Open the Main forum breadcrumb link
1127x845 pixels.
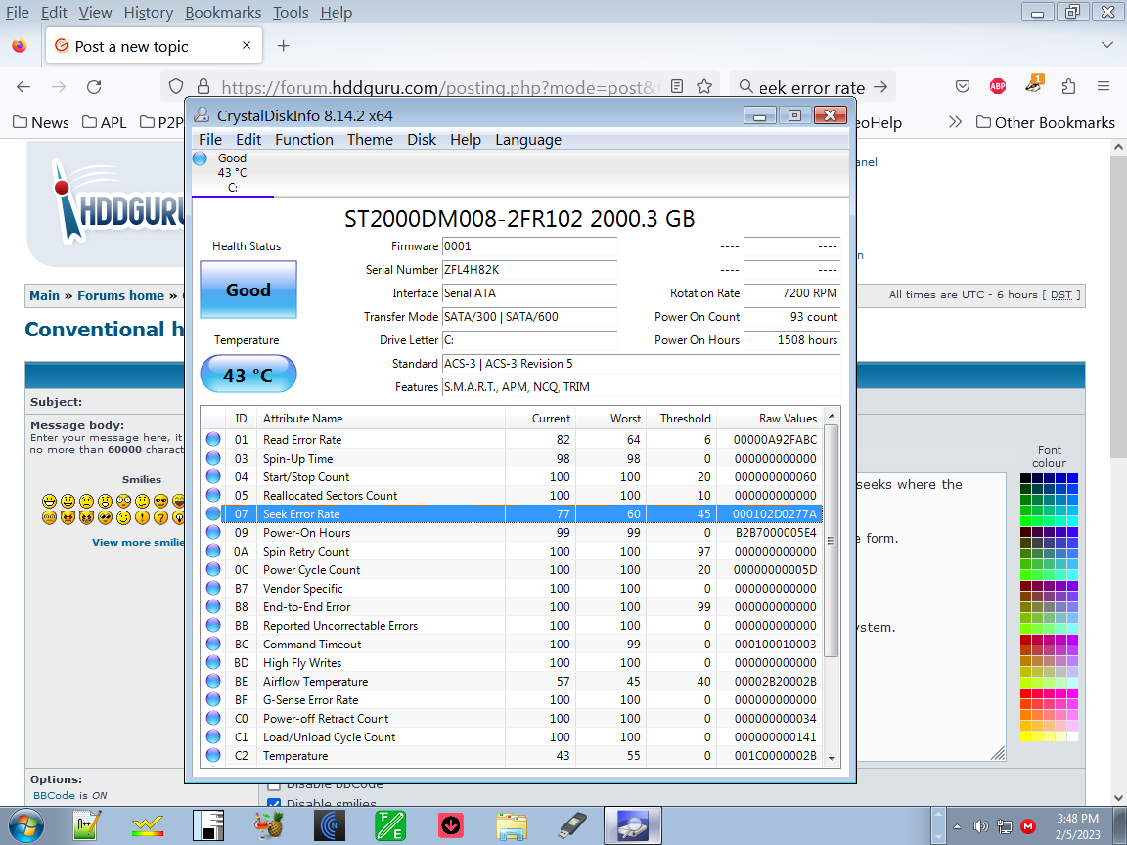45,295
